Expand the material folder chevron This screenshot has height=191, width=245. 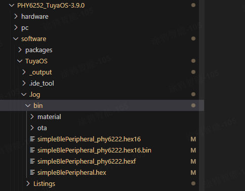(x=32, y=117)
